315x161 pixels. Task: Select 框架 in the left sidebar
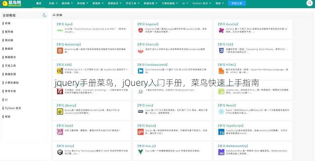coord(8,117)
